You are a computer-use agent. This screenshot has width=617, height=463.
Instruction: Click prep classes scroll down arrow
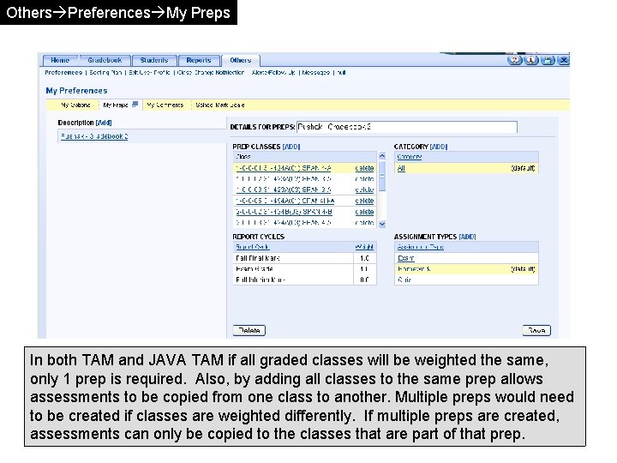(x=381, y=224)
